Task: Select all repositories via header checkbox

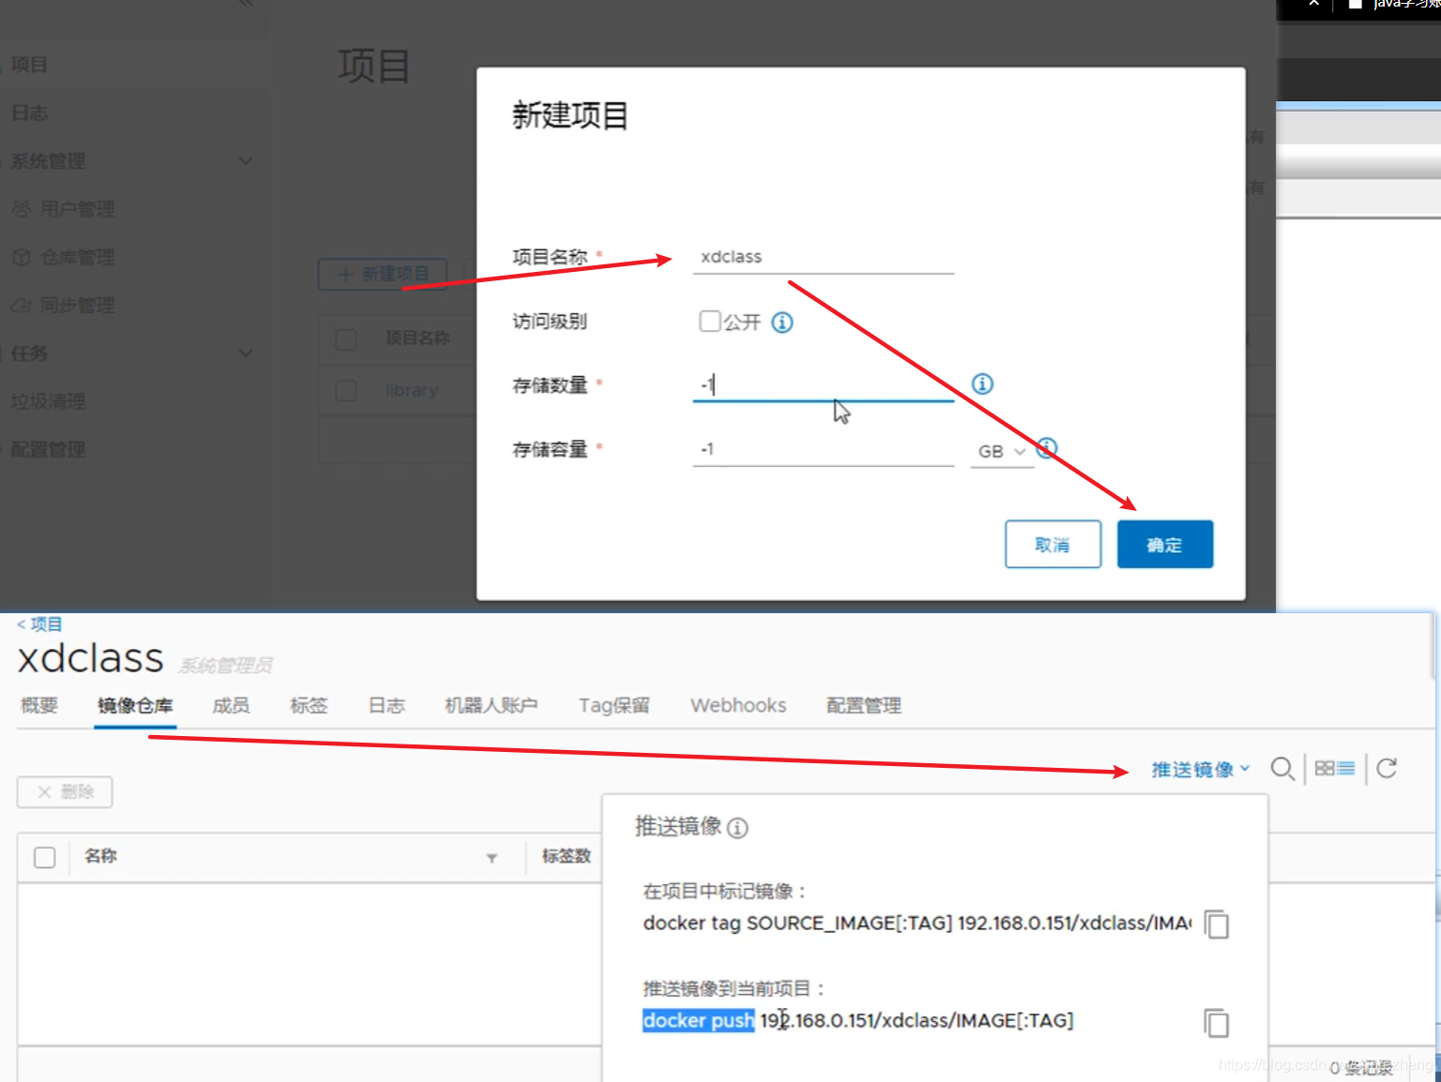Action: [44, 857]
